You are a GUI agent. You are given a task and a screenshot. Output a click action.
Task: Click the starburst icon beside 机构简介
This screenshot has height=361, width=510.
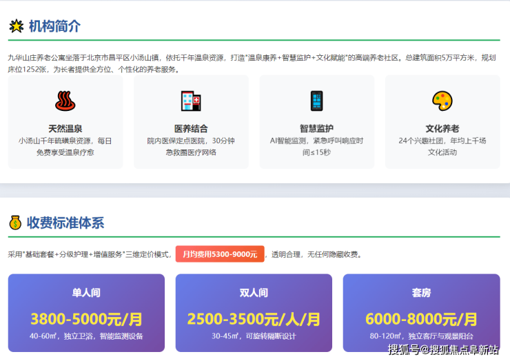[16, 27]
